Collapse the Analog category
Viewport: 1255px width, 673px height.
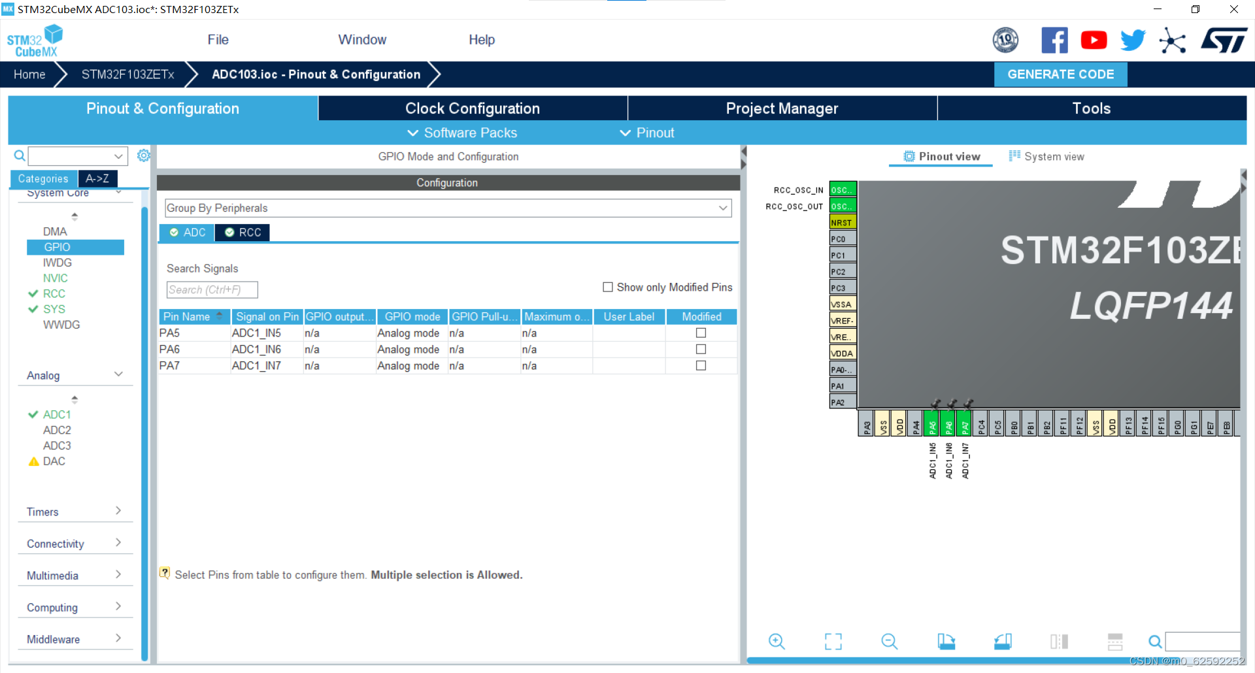(x=118, y=374)
